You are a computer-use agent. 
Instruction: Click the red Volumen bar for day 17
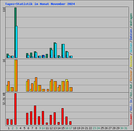click(70, 123)
